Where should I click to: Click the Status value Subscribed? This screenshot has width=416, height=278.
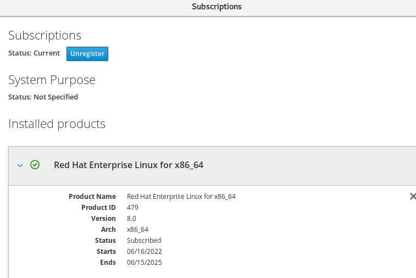click(144, 240)
